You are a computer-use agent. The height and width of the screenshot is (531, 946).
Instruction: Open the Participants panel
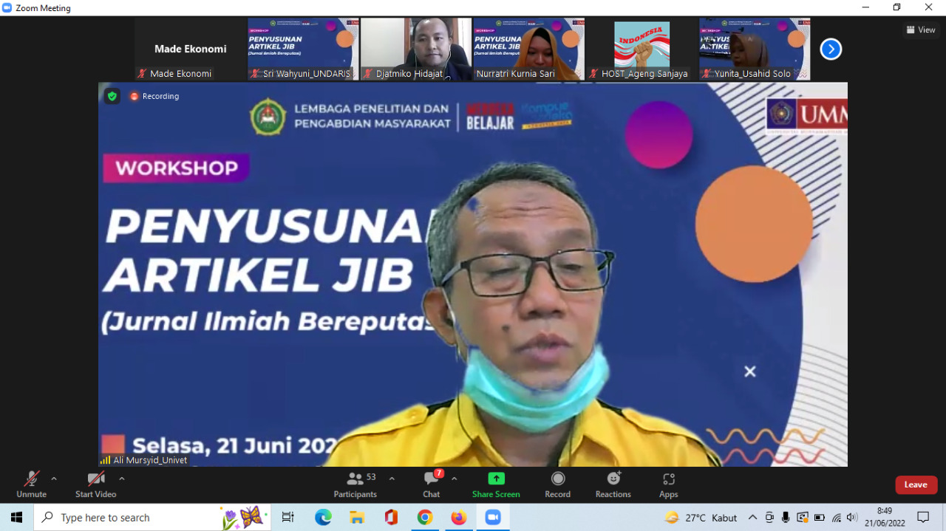(x=355, y=484)
